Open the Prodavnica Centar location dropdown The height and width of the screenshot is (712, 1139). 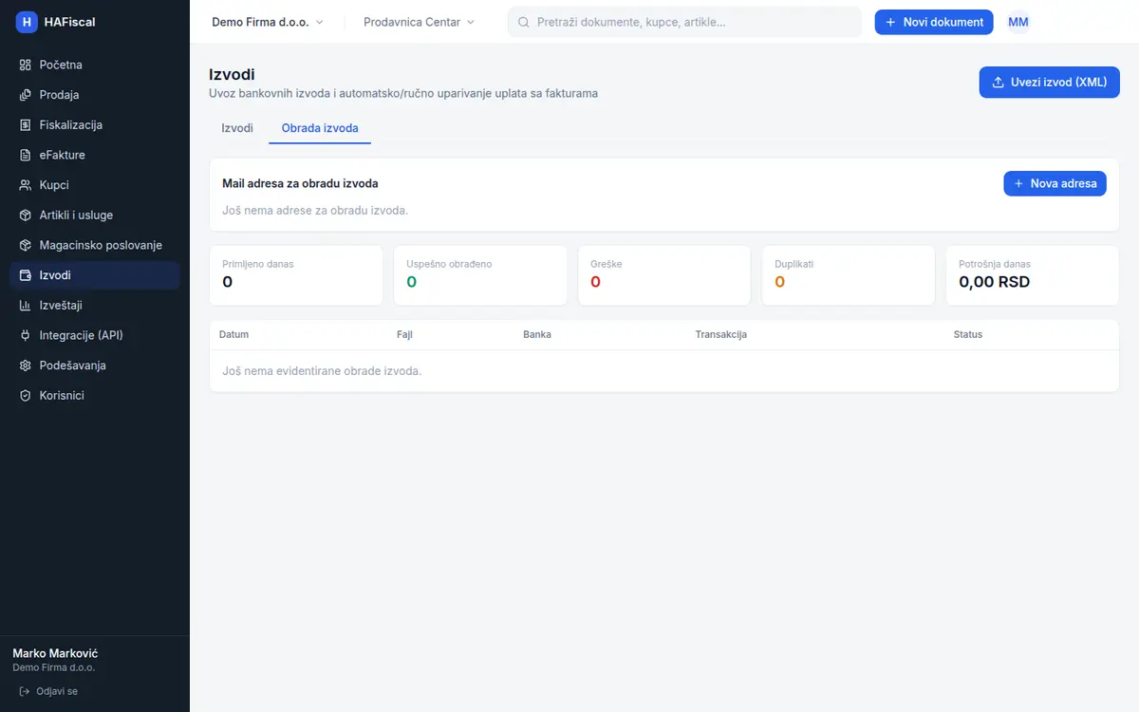click(419, 22)
